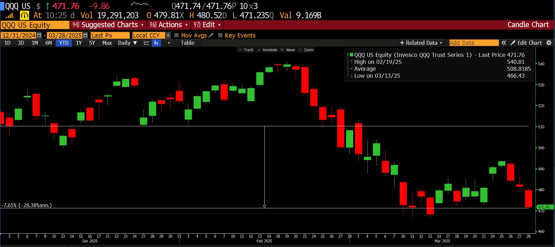Click the Add Data input field
The height and width of the screenshot is (247, 555).
point(474,43)
